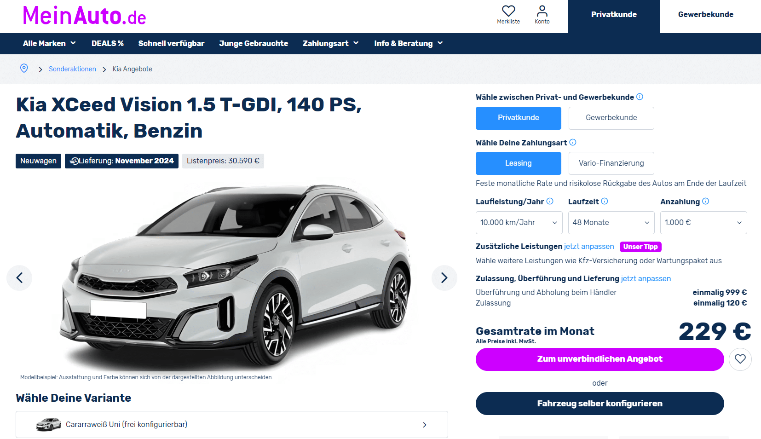Show next car image
The image size is (761, 439).
tap(444, 277)
